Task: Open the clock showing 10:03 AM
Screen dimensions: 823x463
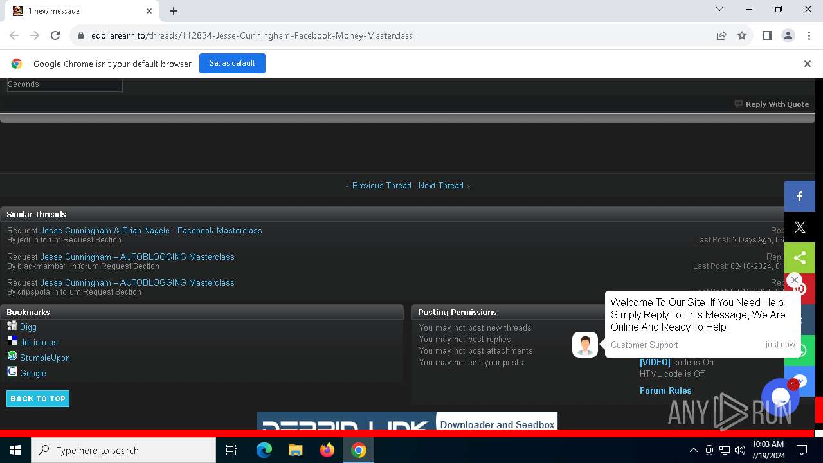Action: 768,450
